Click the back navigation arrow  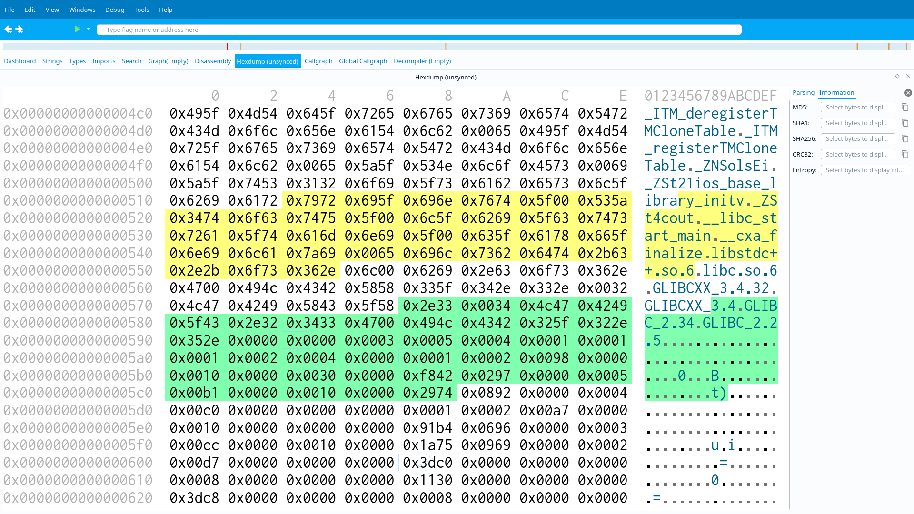click(x=8, y=30)
